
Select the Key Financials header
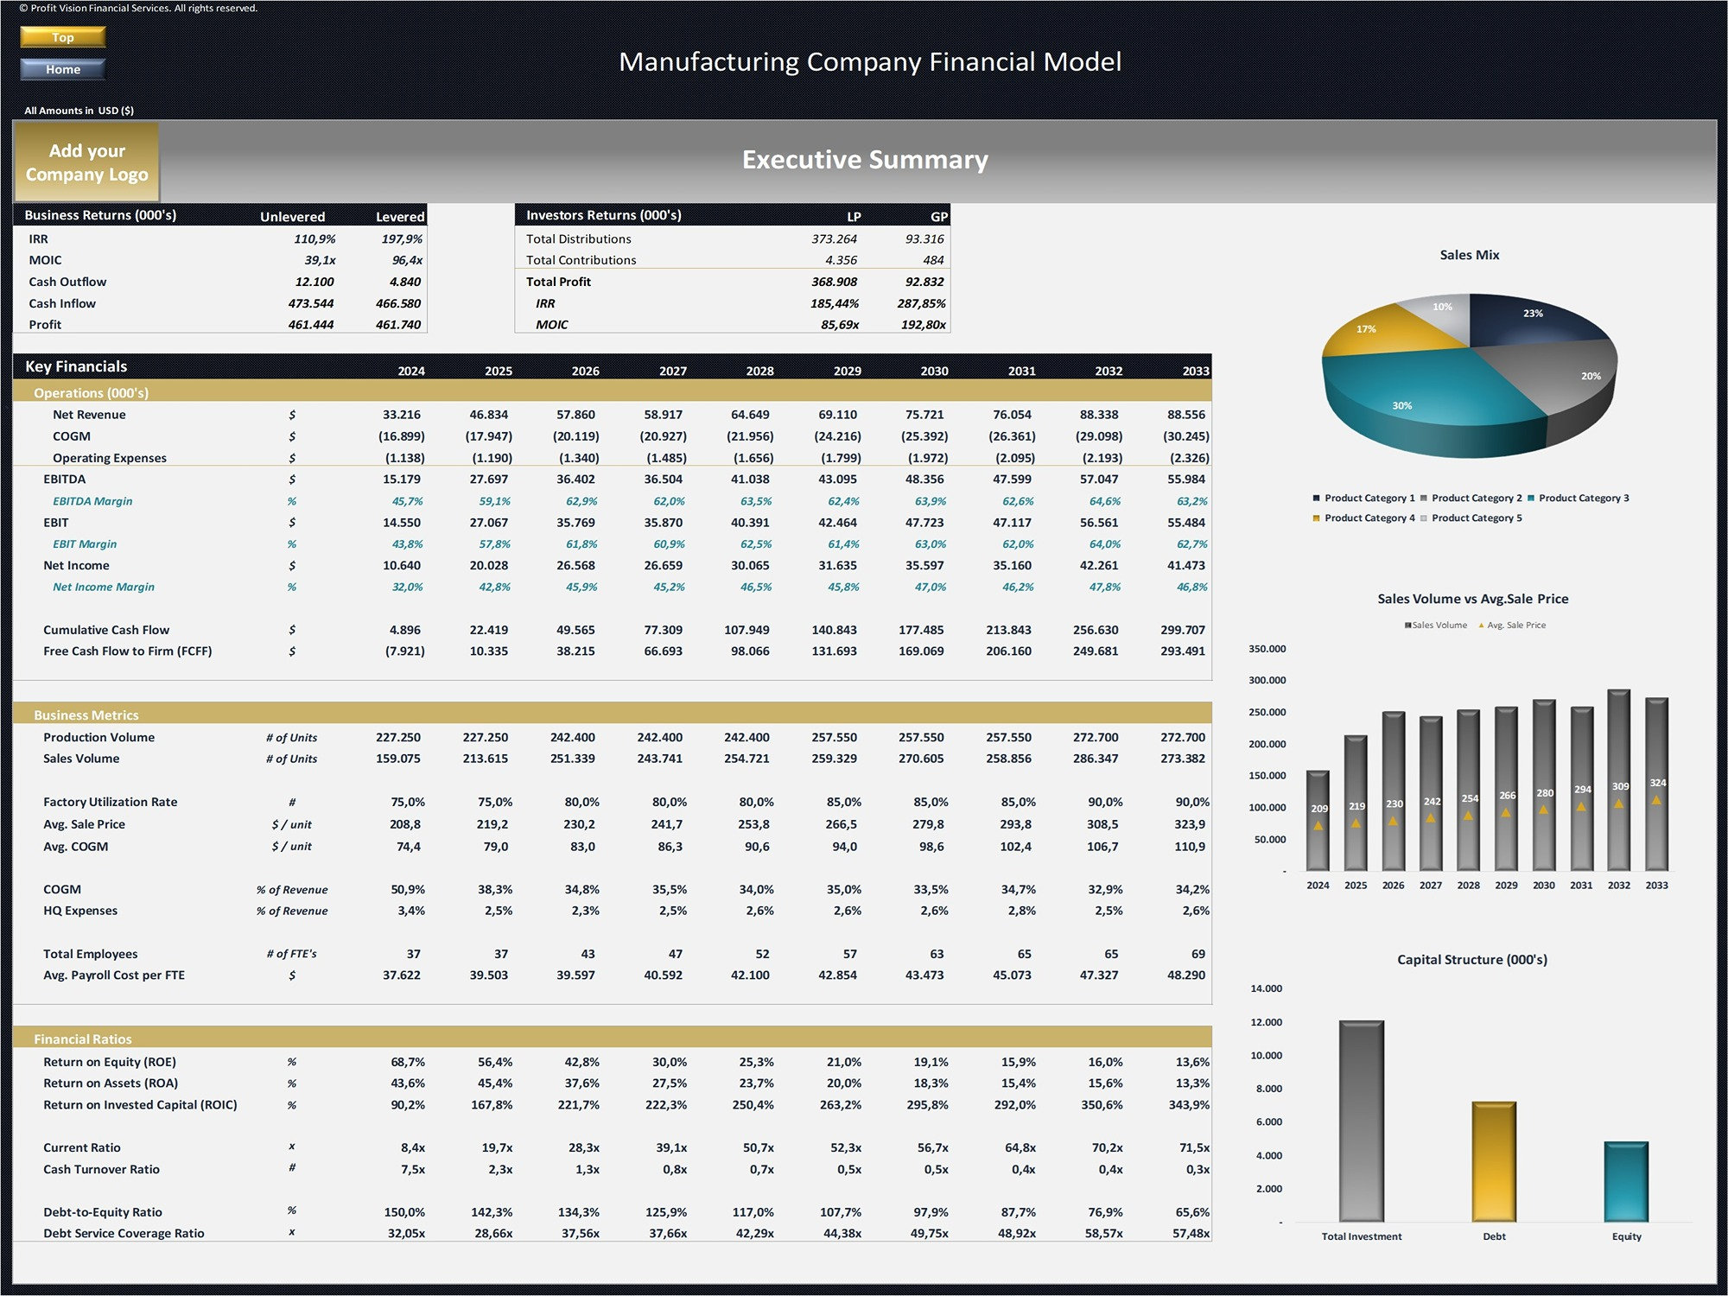pos(75,366)
